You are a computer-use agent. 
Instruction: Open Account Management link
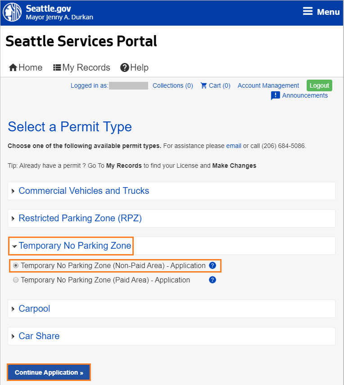[x=268, y=85]
